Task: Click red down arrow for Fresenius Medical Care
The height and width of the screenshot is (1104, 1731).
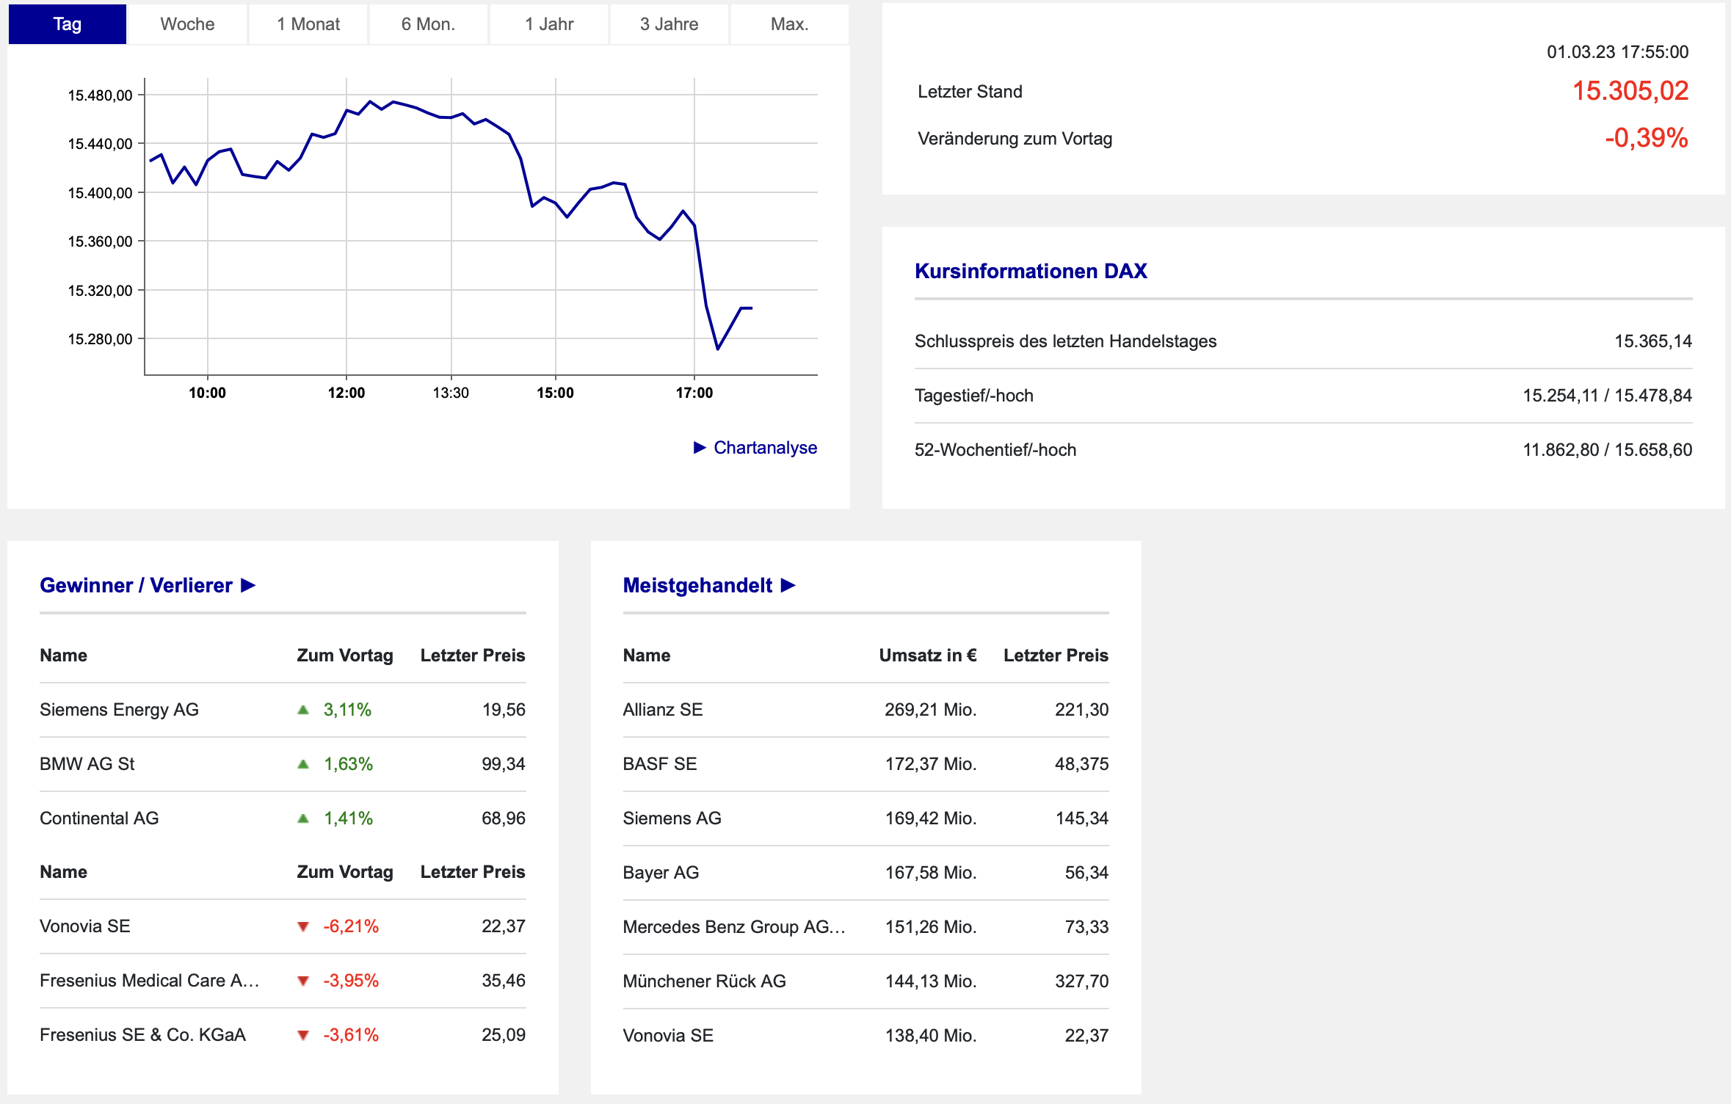Action: pos(303,981)
